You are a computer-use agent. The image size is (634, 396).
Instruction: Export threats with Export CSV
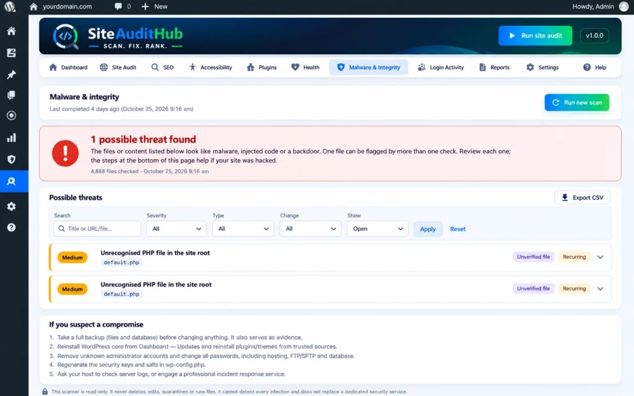point(582,197)
